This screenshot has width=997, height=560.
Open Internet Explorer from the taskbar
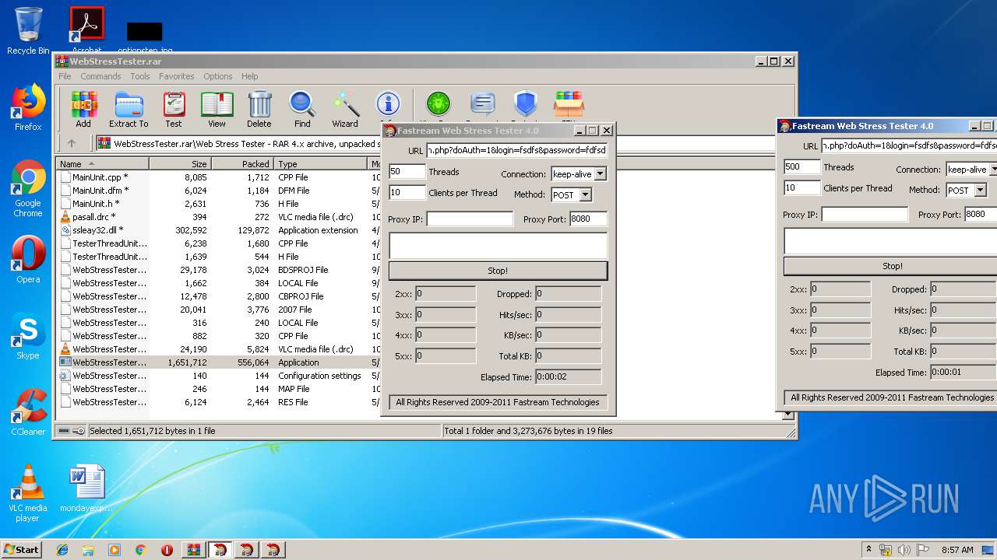click(x=62, y=550)
